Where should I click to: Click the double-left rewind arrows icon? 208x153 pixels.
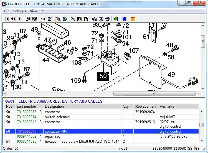click(x=13, y=19)
